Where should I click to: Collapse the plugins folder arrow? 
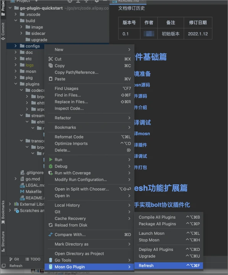pyautogui.click(x=16, y=84)
